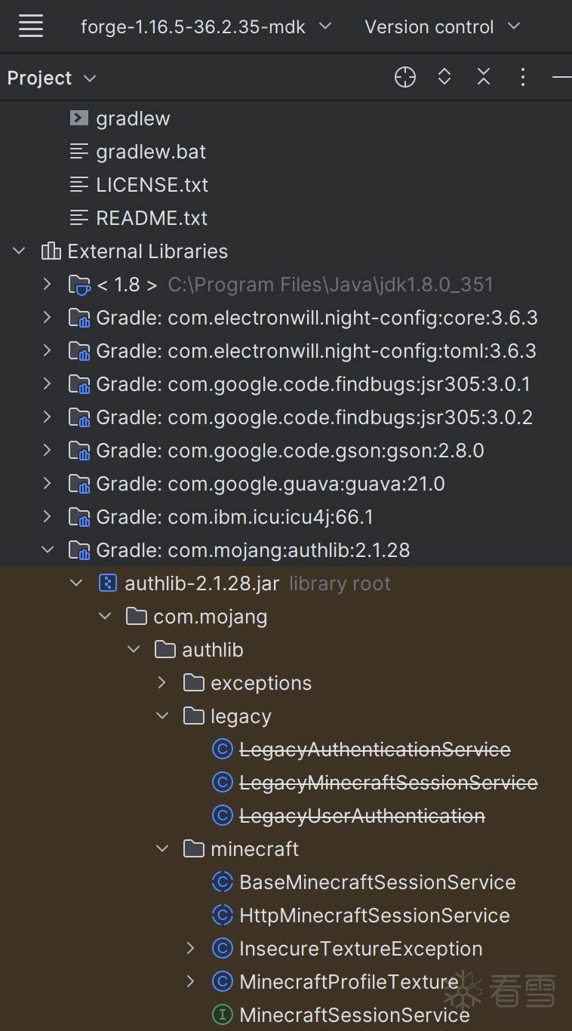Open the hamburger main menu
This screenshot has height=1031, width=572.
[31, 26]
